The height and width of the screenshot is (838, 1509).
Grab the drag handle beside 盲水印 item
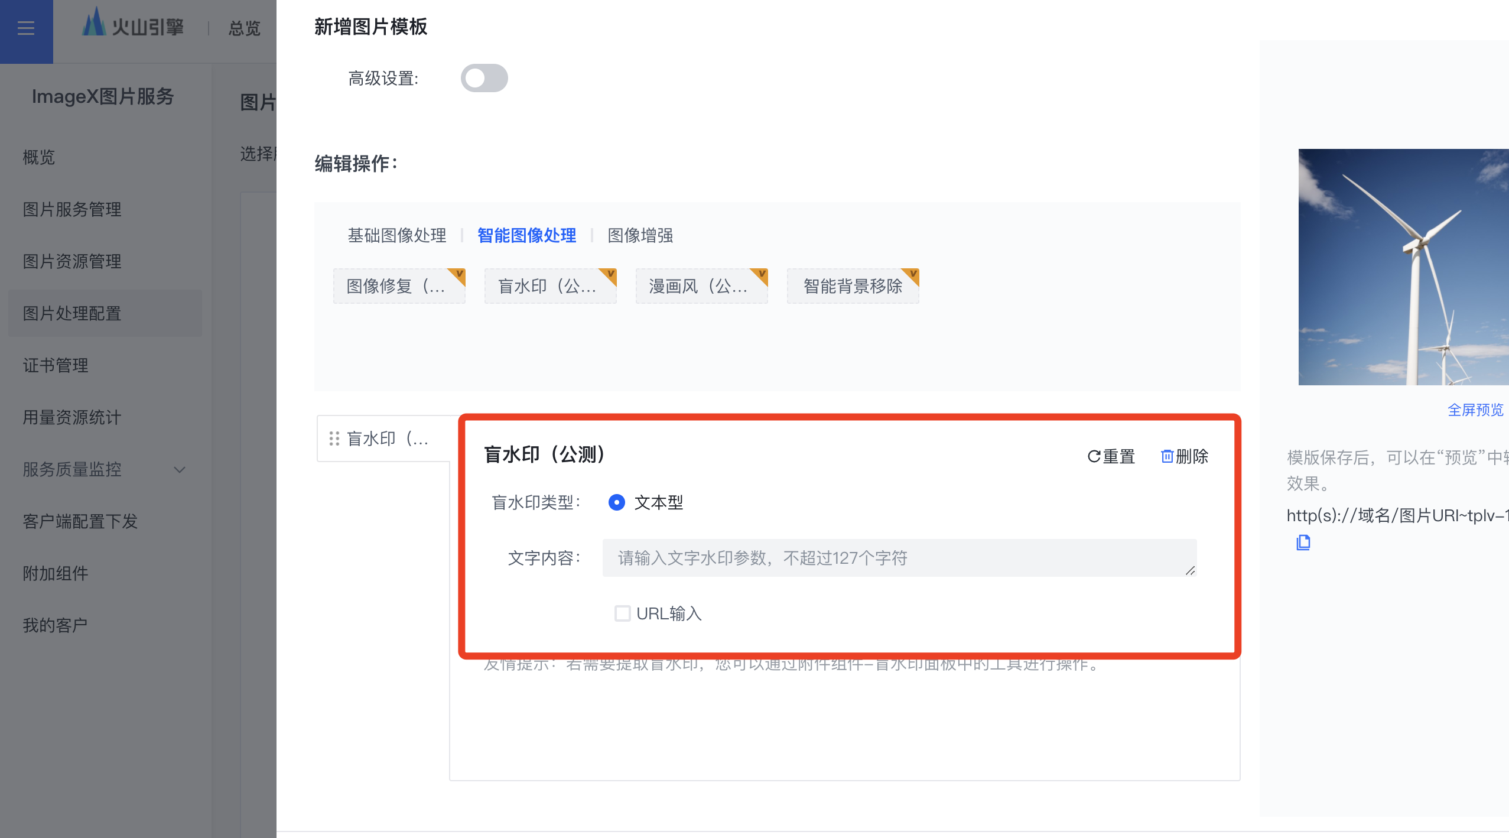point(334,439)
